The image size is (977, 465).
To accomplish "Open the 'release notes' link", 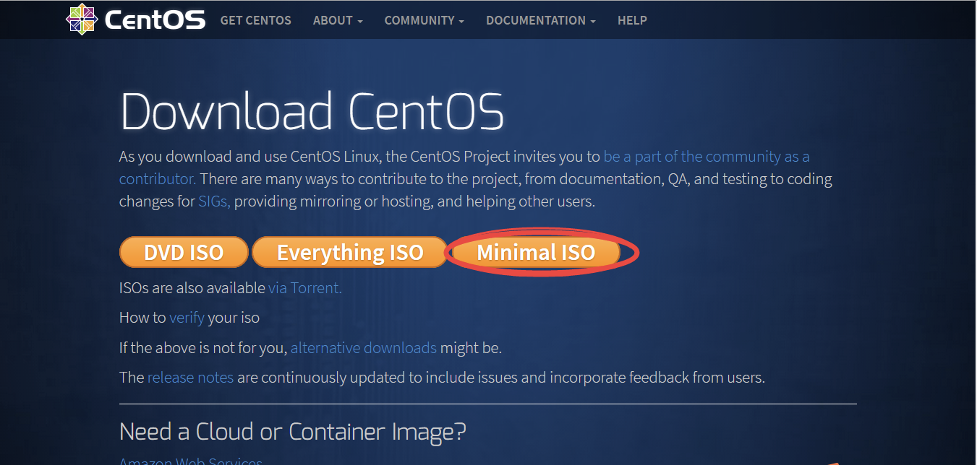I will (x=190, y=377).
